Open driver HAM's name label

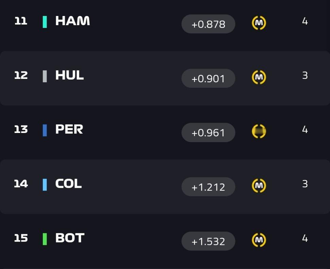[x=72, y=21]
